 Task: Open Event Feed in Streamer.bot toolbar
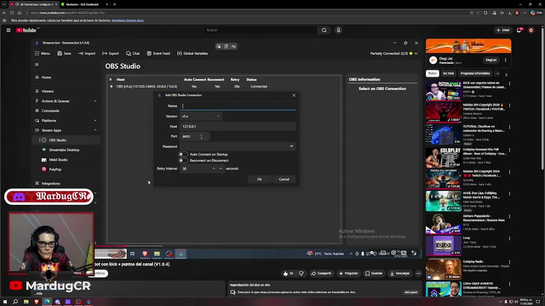158,54
